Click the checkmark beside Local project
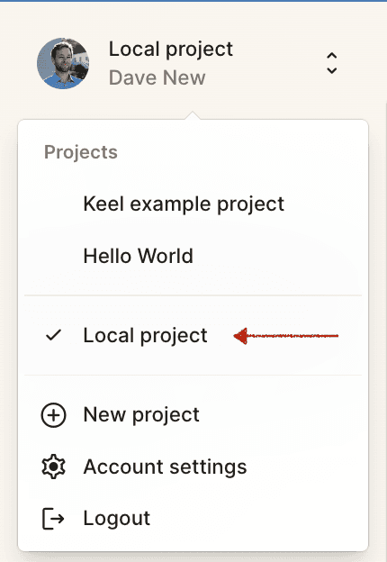The image size is (387, 562). coord(54,335)
